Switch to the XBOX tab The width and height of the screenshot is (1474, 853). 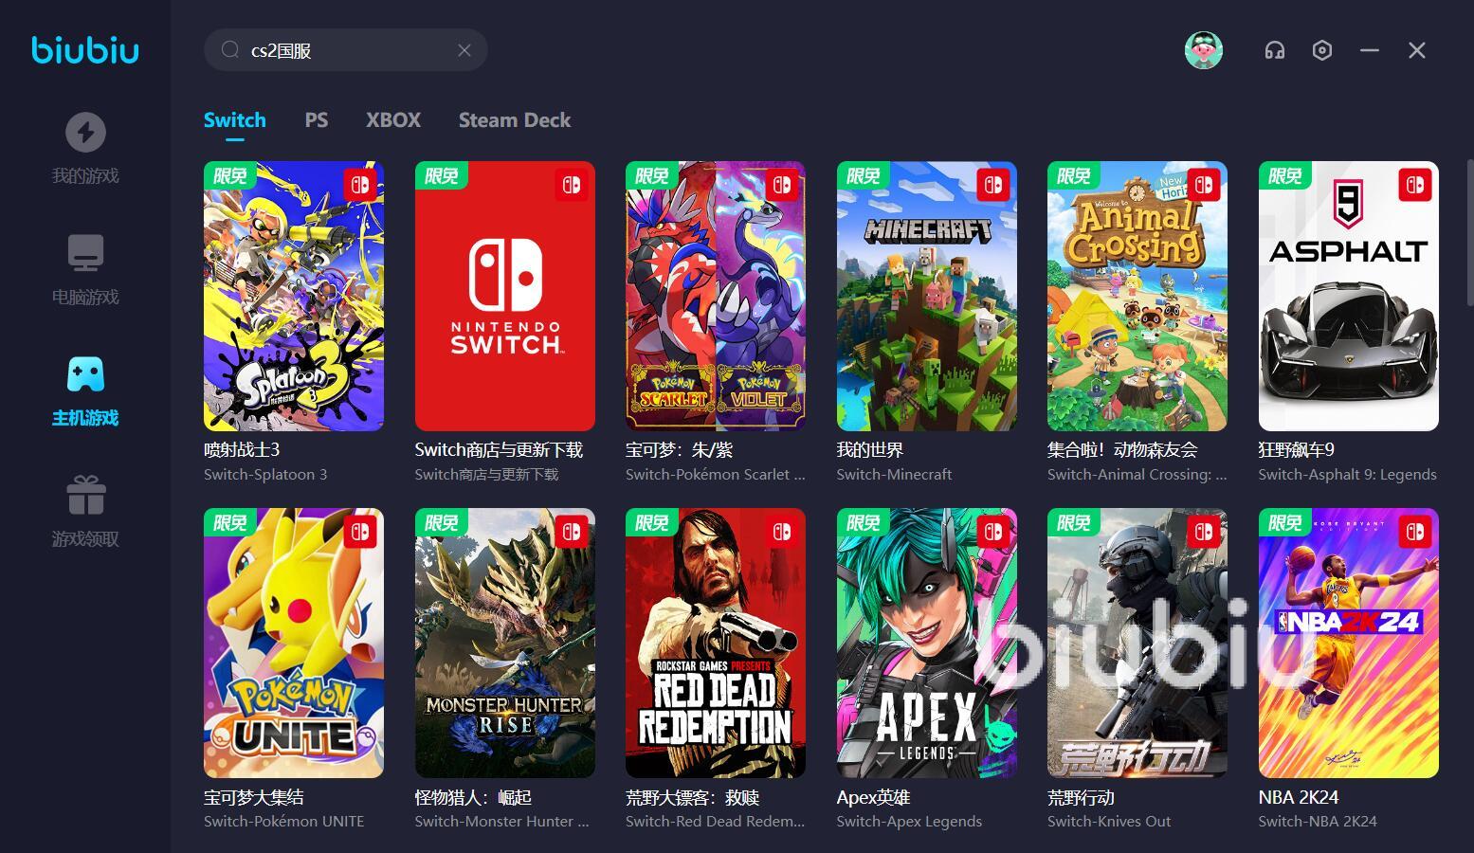393,120
